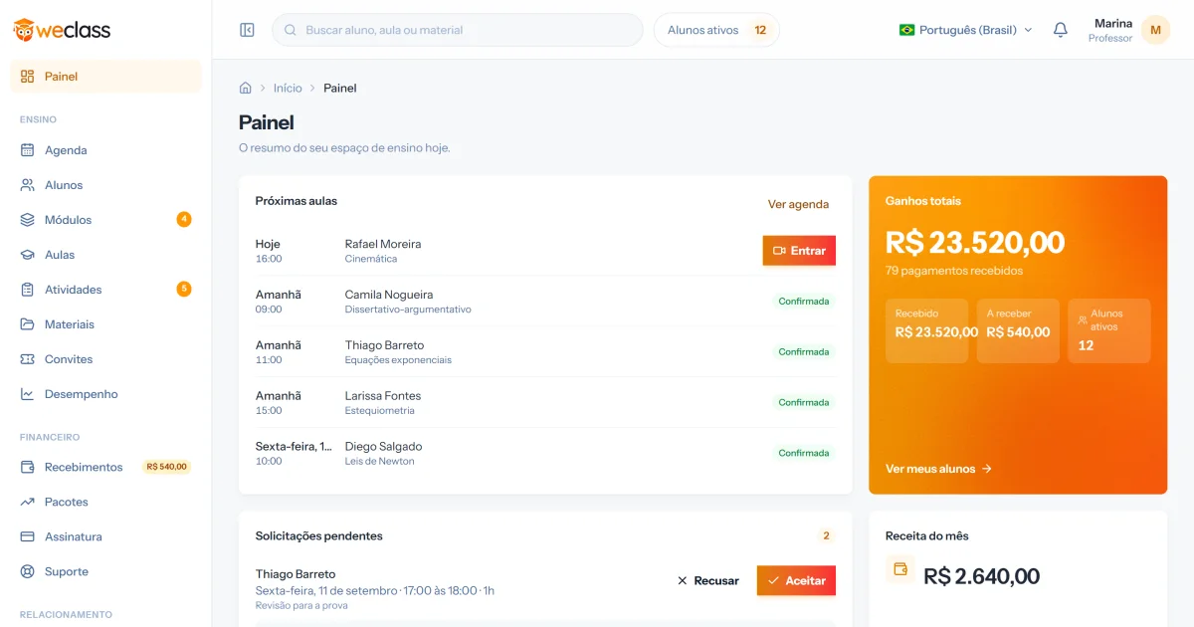Click Início in the breadcrumb
Viewport: 1194px width, 627px height.
pos(288,88)
